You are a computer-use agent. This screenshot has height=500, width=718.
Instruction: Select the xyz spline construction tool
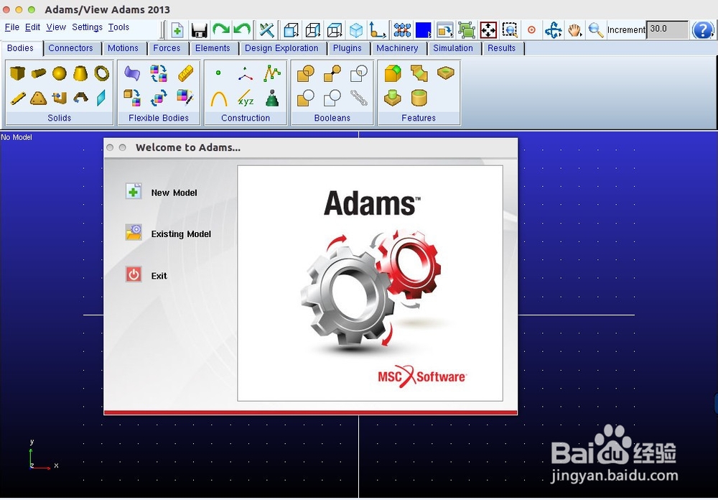coord(246,98)
